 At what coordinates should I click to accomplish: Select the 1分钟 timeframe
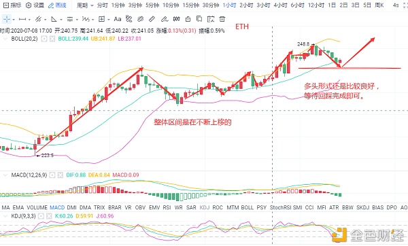tap(118, 5)
